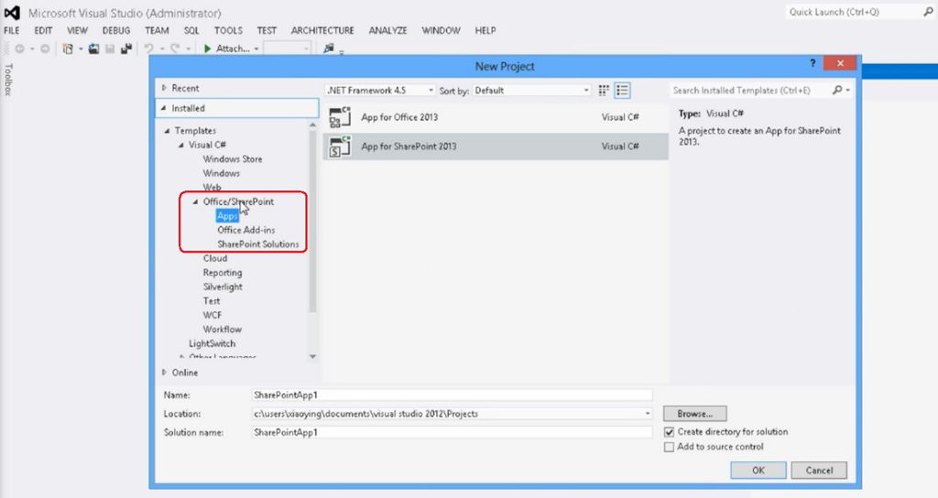
Task: Switch to small icons view in dialog
Action: point(604,91)
